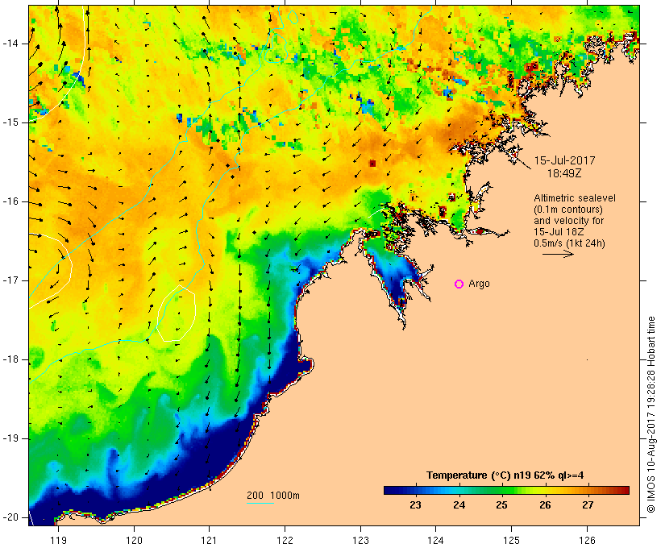Click the longitude label 123
Viewport: 661px width, 548px height.
click(x=360, y=541)
